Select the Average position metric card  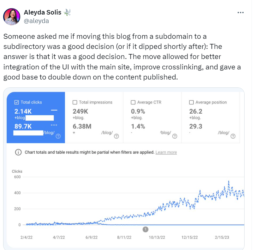point(210,117)
